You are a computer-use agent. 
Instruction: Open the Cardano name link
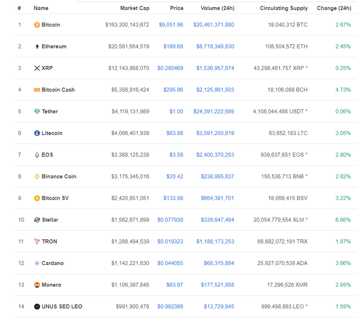53,263
